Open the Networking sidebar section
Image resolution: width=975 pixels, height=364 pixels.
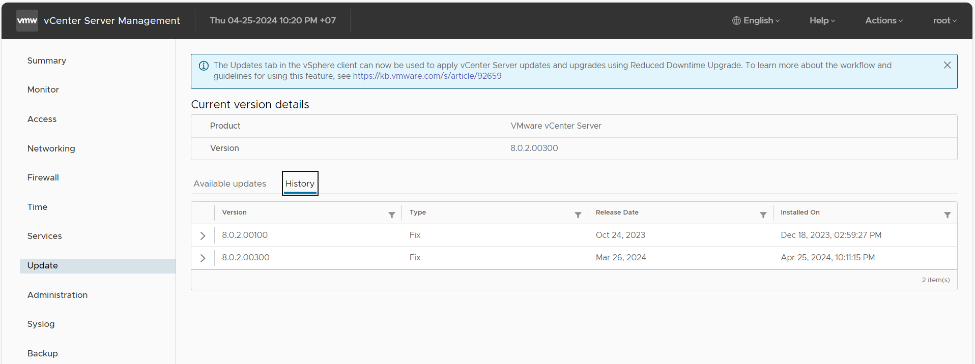(51, 148)
